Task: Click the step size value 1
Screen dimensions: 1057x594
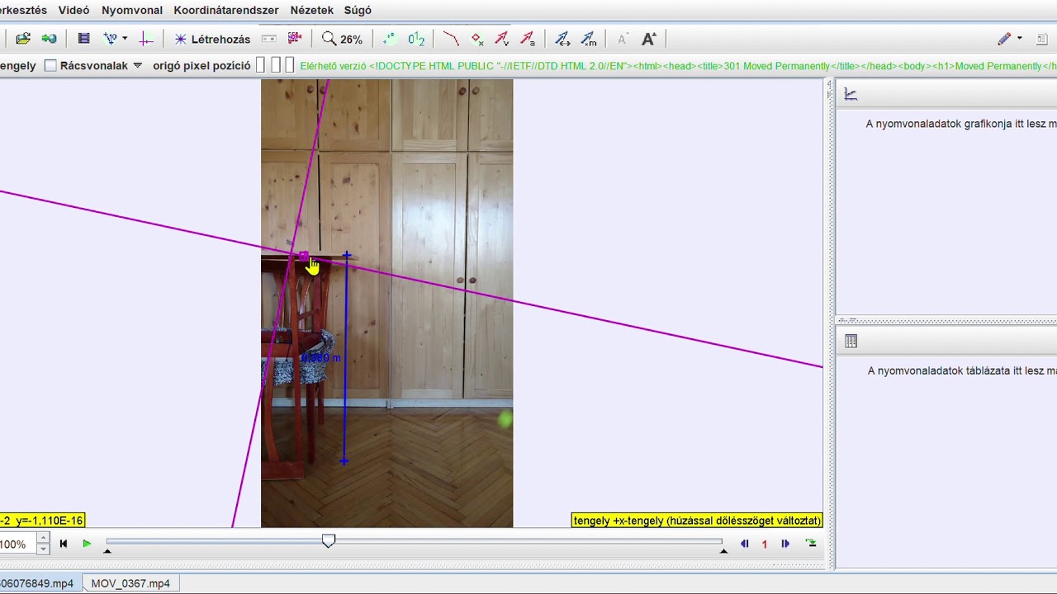Action: point(765,544)
